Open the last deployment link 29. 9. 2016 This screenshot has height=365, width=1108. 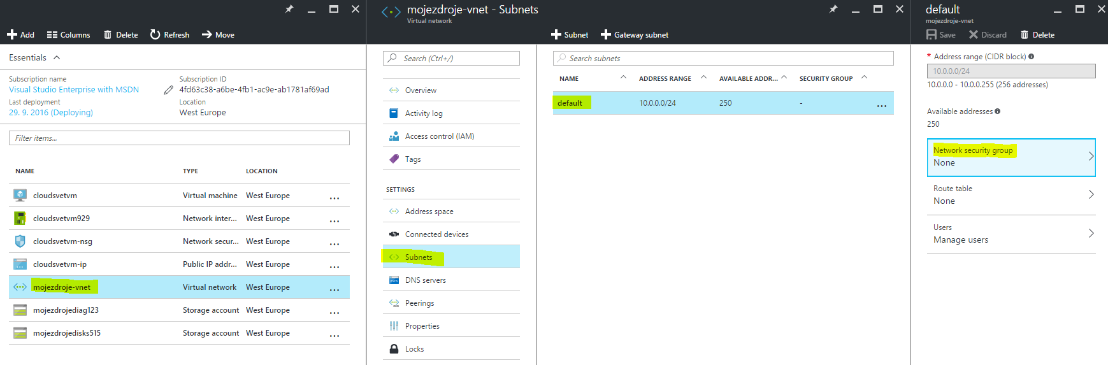51,113
